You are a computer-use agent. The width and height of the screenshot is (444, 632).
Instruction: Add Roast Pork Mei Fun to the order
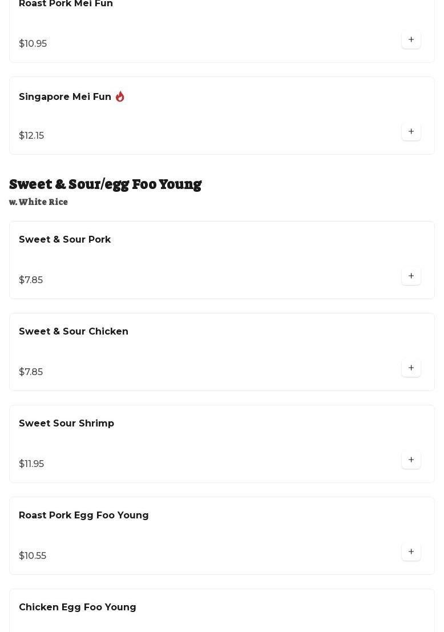tap(411, 39)
